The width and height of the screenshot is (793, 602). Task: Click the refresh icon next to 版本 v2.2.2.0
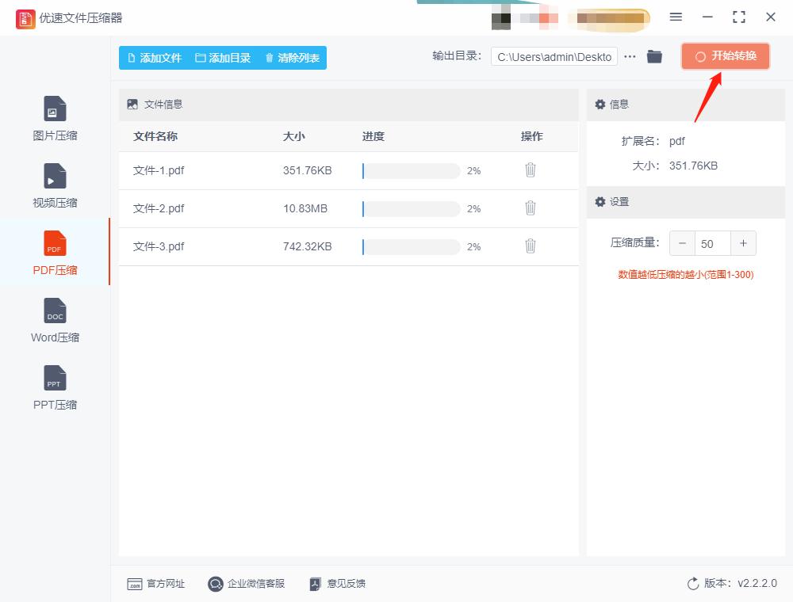[x=691, y=583]
